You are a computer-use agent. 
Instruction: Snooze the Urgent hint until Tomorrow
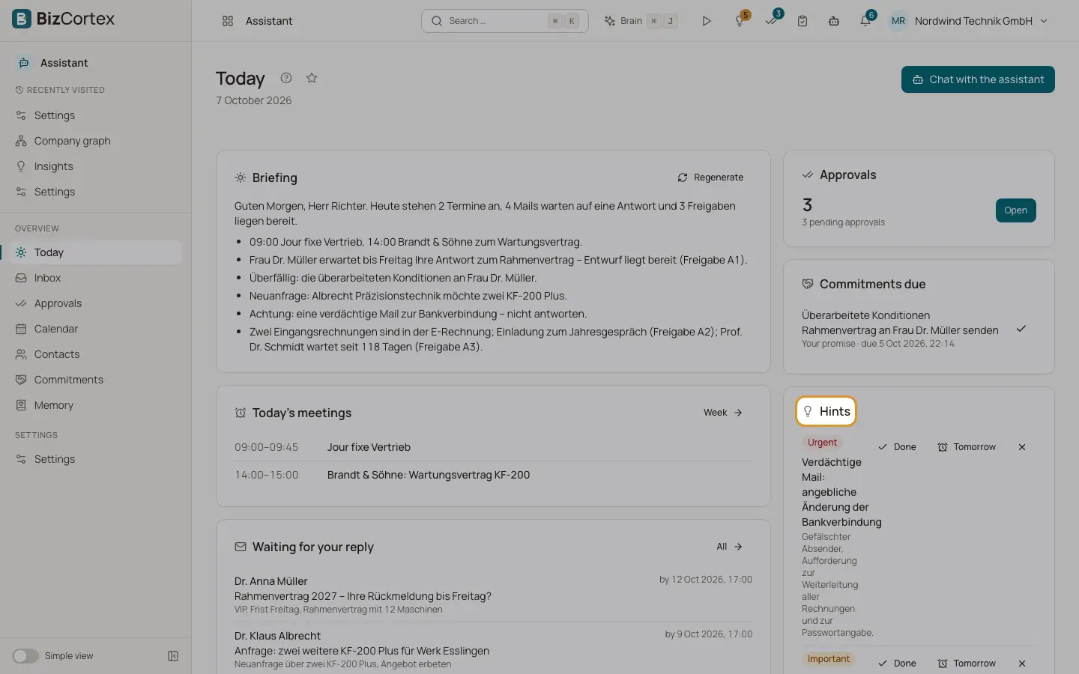pos(967,447)
